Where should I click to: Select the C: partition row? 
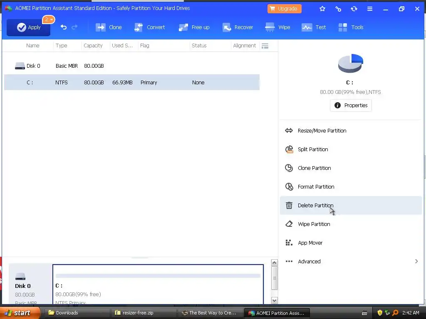132,82
